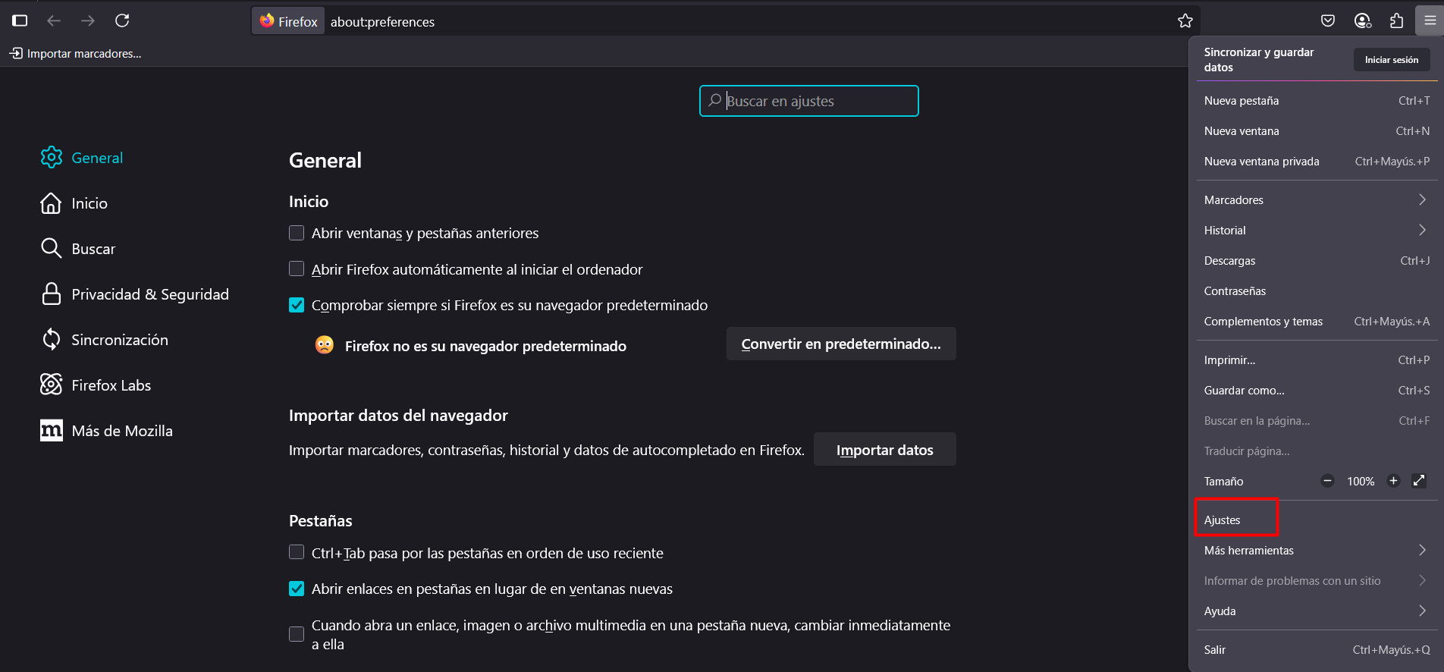Select the General gear icon
Screen dimensions: 1444x672
(x=51, y=157)
